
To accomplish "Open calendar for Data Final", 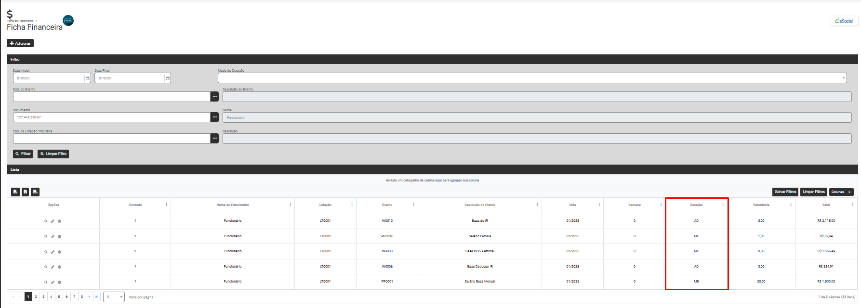I will [x=168, y=78].
